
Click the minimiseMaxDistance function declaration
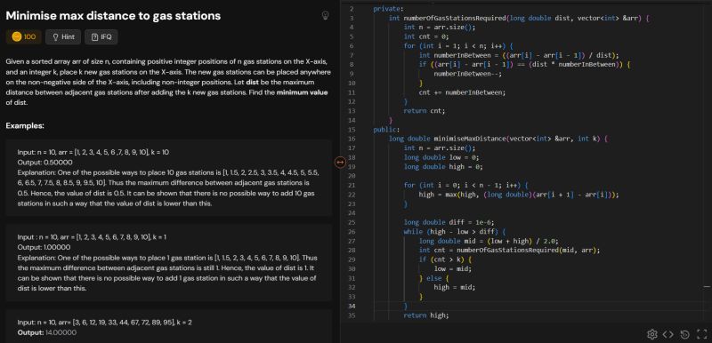coord(498,139)
